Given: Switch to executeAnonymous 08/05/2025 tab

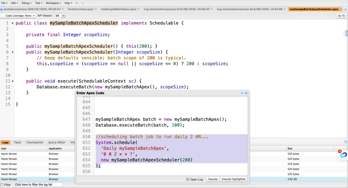Looking at the screenshot, I should point(32,9).
